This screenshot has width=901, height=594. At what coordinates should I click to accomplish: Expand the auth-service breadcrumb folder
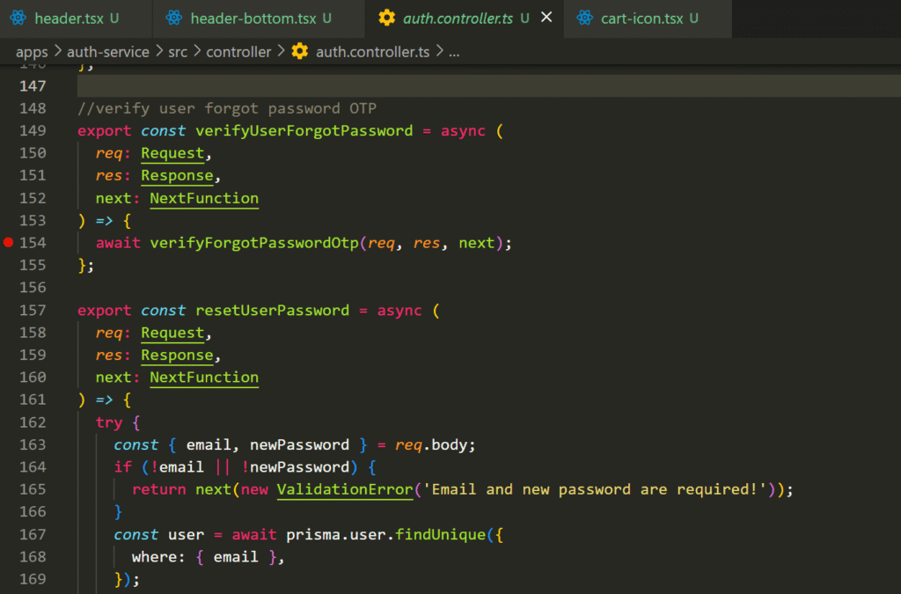[x=107, y=51]
